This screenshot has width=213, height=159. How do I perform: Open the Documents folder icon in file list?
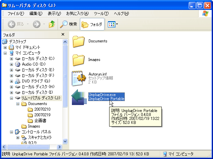(79, 41)
